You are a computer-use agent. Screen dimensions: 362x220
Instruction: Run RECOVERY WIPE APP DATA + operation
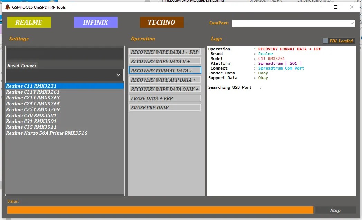tap(165, 80)
